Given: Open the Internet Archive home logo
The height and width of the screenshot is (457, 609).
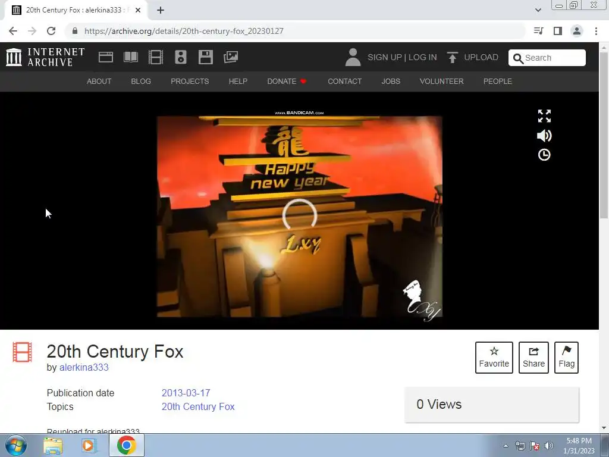Looking at the screenshot, I should click(x=45, y=57).
